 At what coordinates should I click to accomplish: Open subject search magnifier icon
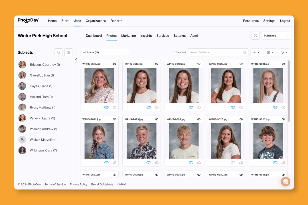pyautogui.click(x=58, y=52)
